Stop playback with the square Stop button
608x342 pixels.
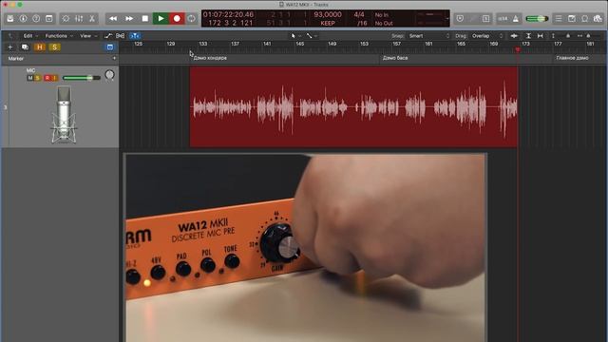point(145,19)
